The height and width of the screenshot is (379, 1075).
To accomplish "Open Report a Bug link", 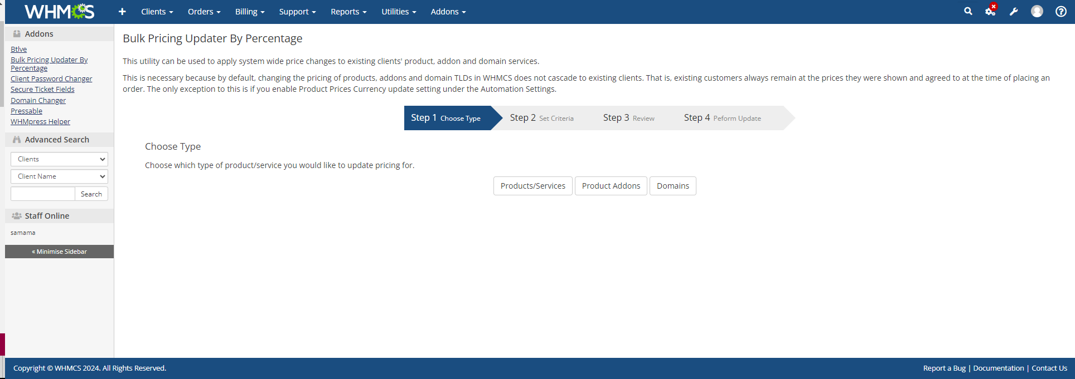I will pos(944,368).
